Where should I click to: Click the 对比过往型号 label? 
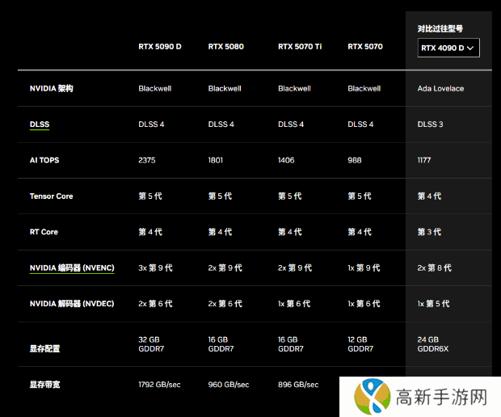440,28
